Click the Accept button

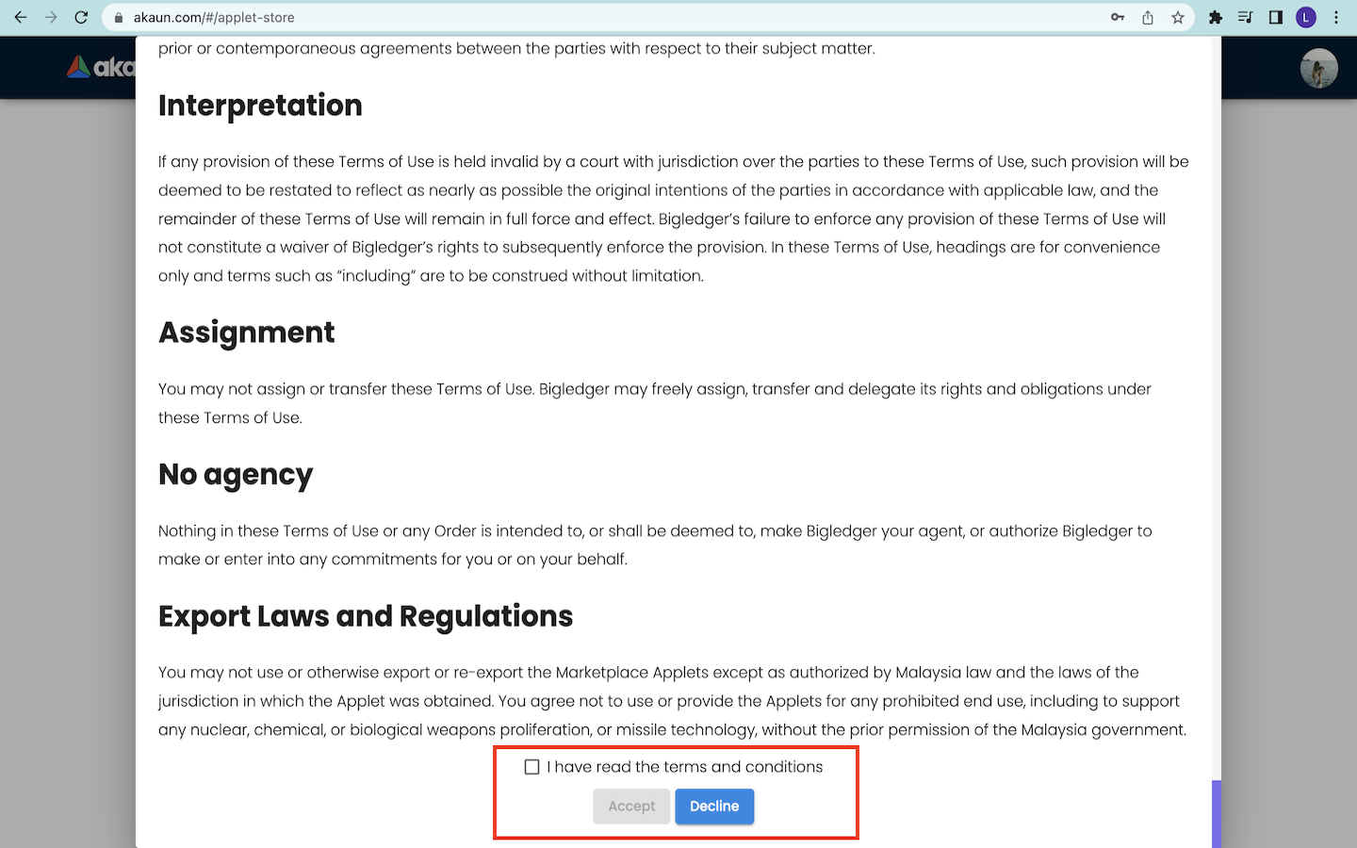click(x=631, y=807)
